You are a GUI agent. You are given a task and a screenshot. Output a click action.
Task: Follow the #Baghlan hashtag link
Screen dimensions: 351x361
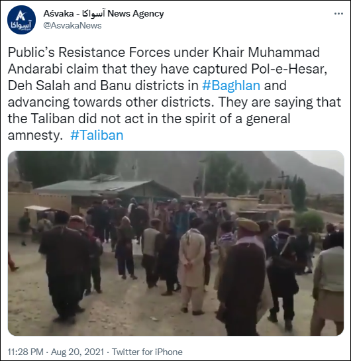point(231,85)
